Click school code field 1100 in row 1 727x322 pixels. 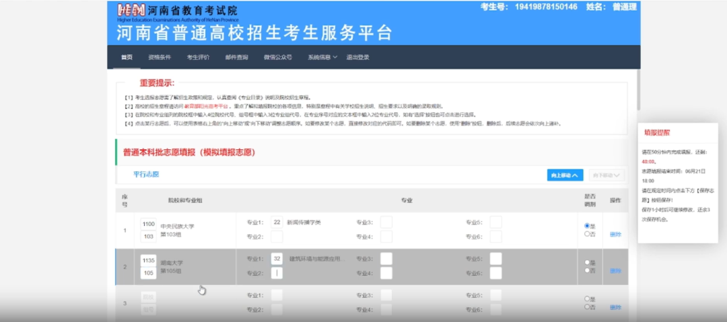148,224
